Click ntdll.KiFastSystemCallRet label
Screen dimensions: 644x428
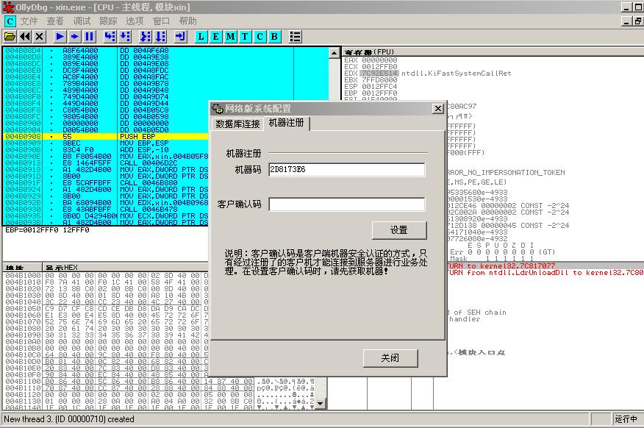(457, 73)
